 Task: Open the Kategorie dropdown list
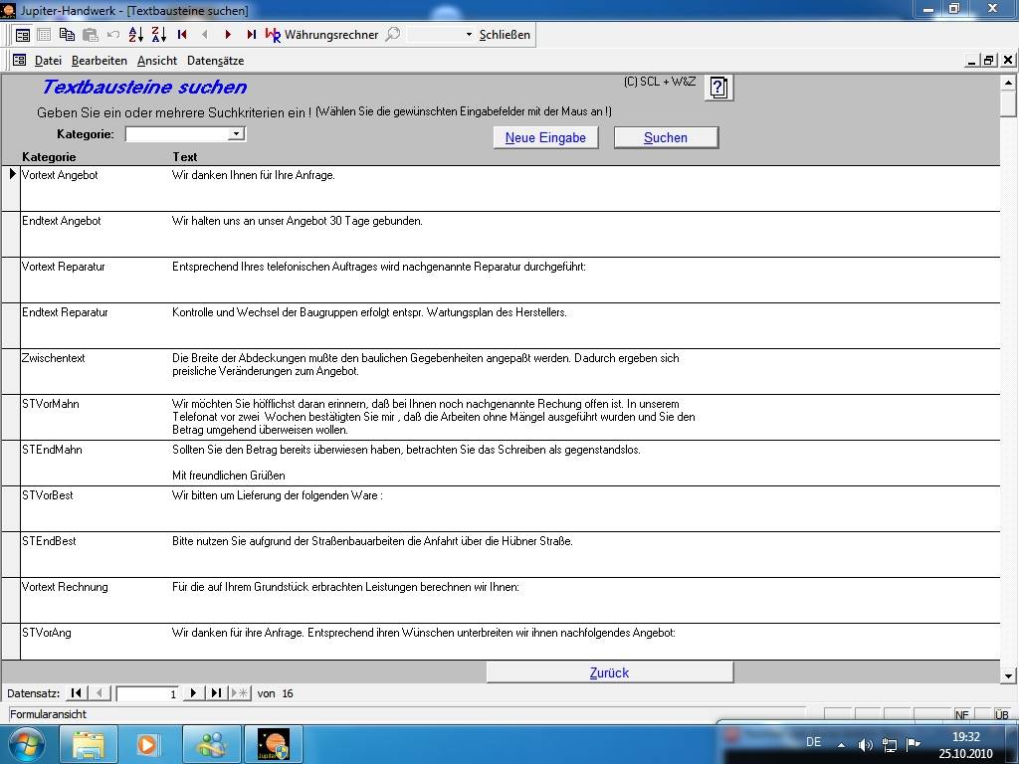[x=236, y=133]
